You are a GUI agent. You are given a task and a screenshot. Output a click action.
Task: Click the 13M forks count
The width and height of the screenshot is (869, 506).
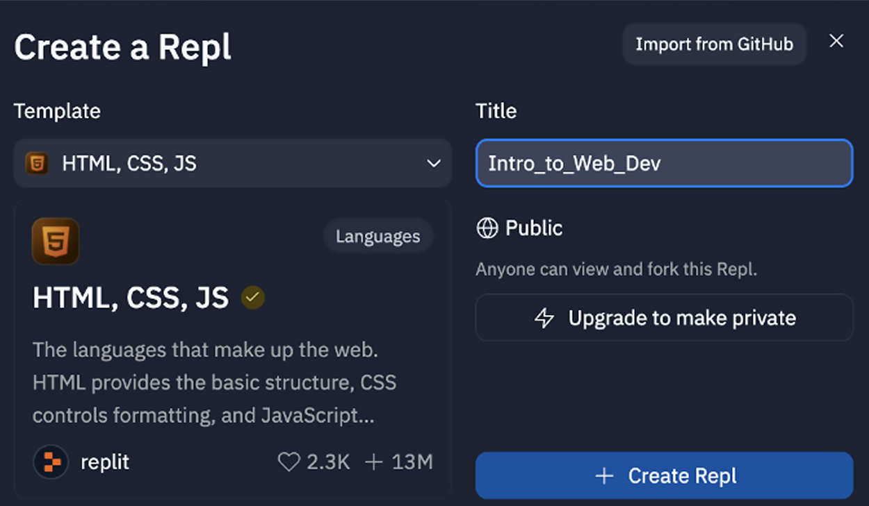(x=412, y=462)
